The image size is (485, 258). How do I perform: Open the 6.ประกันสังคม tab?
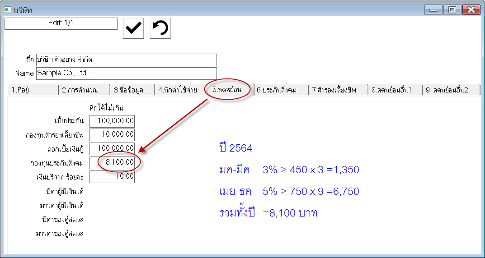(281, 90)
